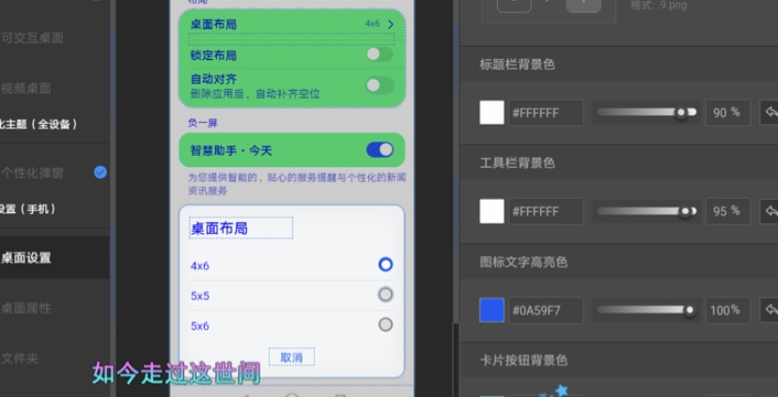Open 视频桌面 in the left sidebar
Screen dimensions: 778x397
(26, 88)
